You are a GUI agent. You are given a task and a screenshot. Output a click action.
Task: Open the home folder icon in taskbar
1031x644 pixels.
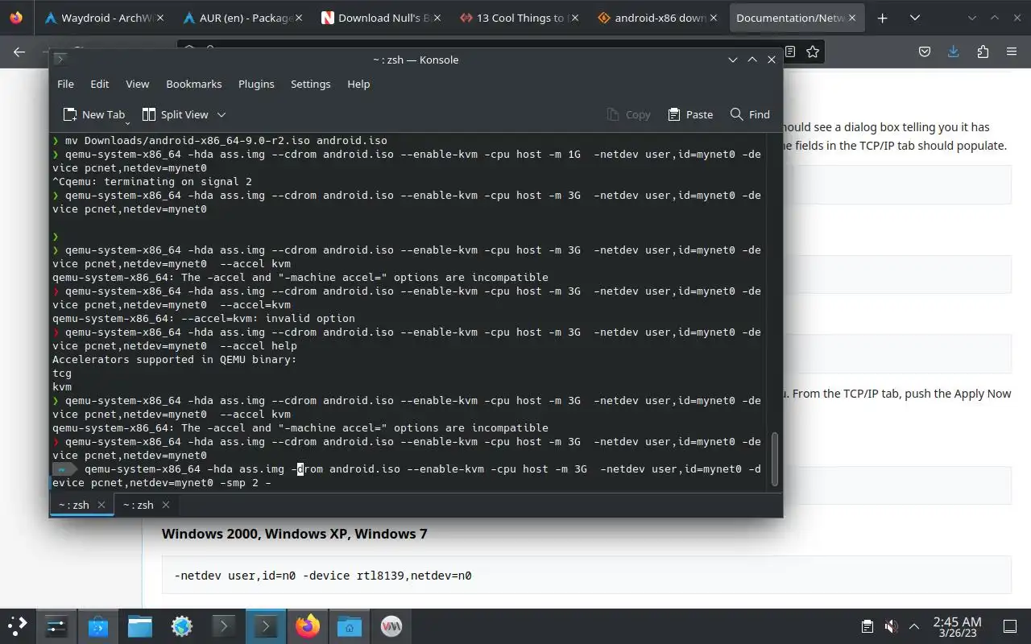[350, 626]
